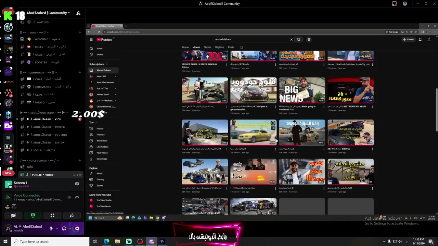Click YouTube Premium logo
This screenshot has height=246, width=438.
point(104,40)
